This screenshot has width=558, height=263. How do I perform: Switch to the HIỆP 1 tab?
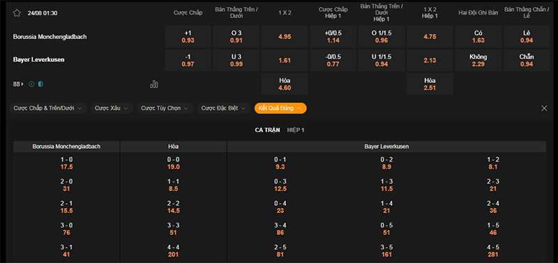point(296,130)
